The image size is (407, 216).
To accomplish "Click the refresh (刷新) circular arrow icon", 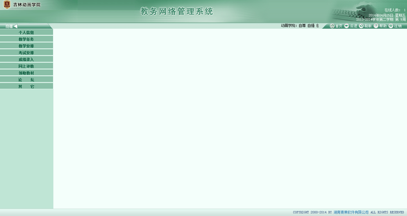I will click(361, 26).
